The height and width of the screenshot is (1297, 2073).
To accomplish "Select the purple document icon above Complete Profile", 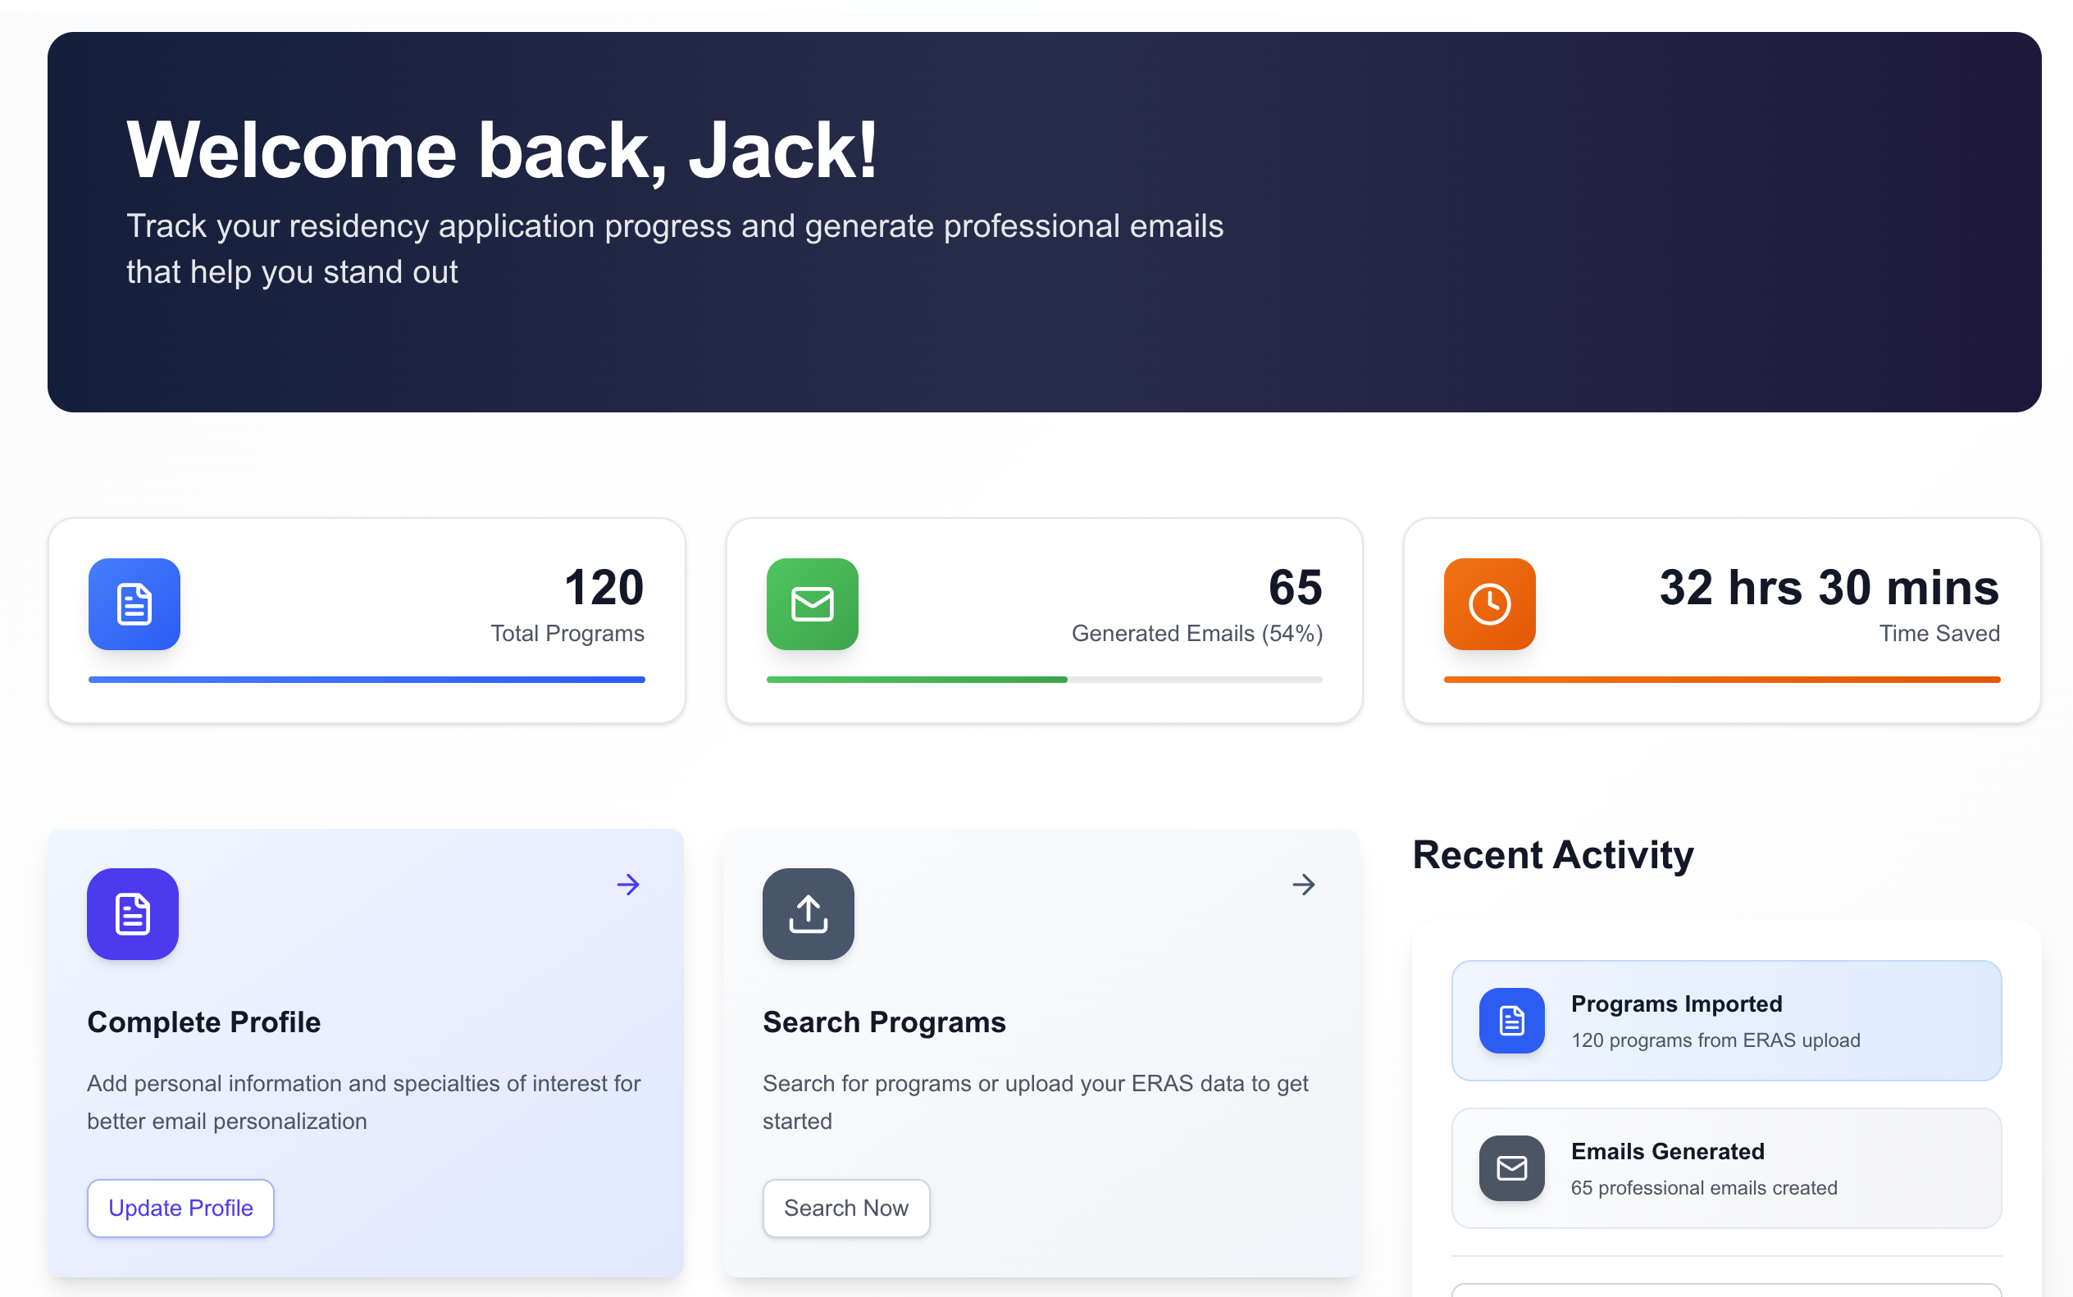I will [132, 914].
